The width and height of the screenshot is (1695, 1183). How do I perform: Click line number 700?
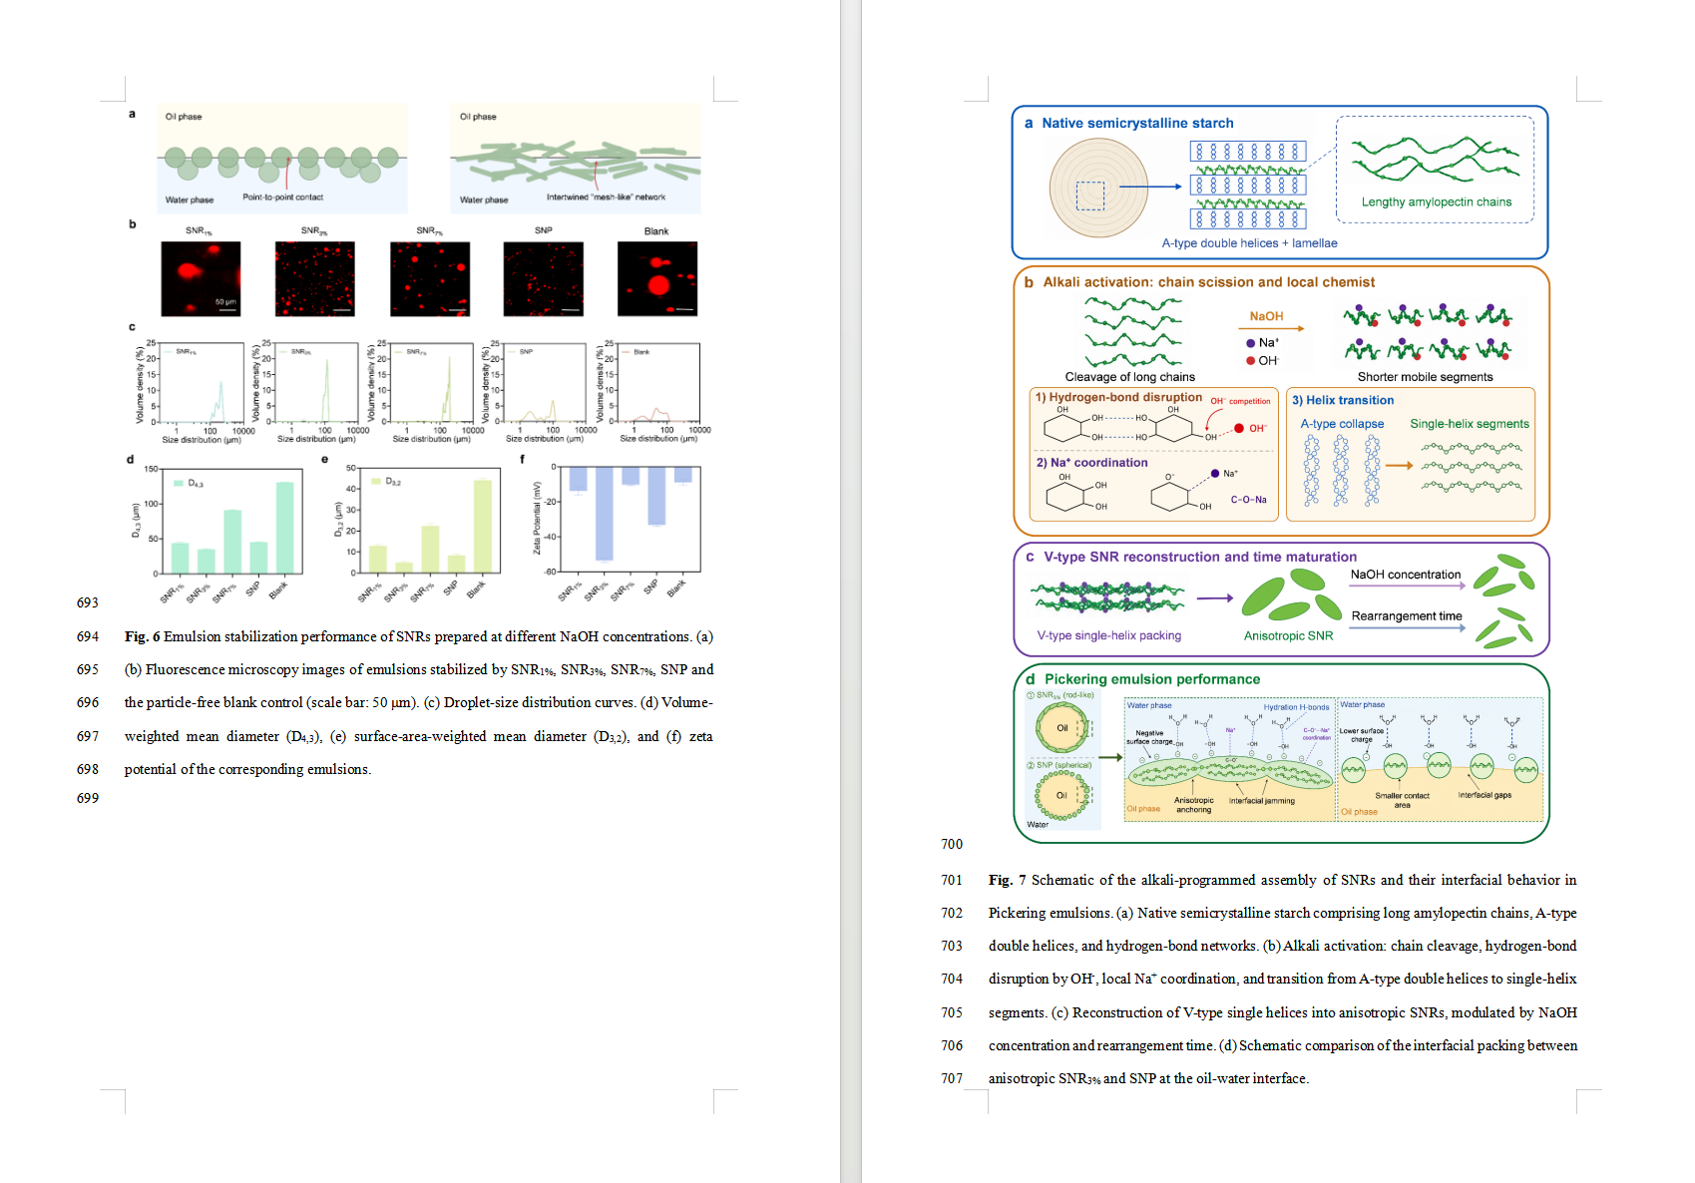tap(952, 844)
